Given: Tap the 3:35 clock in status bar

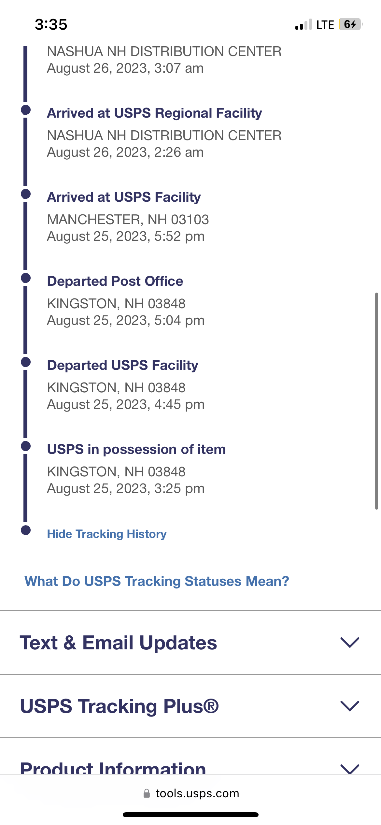Looking at the screenshot, I should click(x=51, y=24).
